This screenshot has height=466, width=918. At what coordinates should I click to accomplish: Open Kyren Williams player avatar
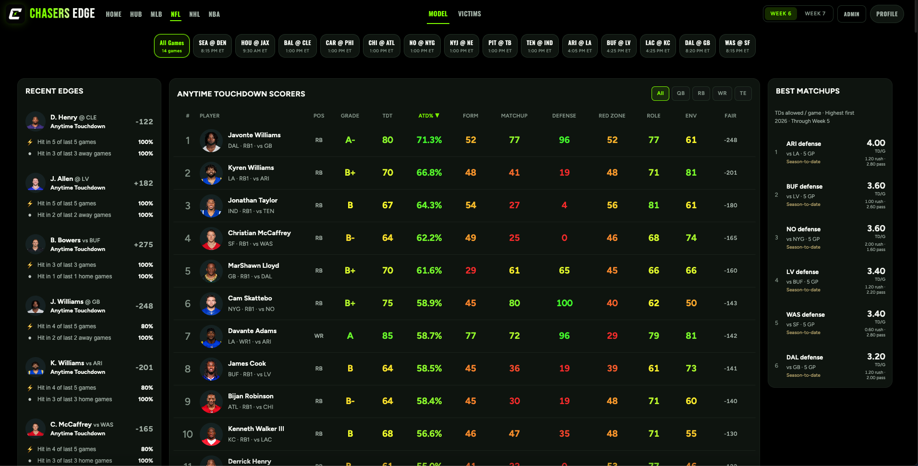click(211, 173)
